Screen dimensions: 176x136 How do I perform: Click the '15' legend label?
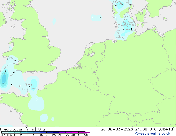point(41,135)
